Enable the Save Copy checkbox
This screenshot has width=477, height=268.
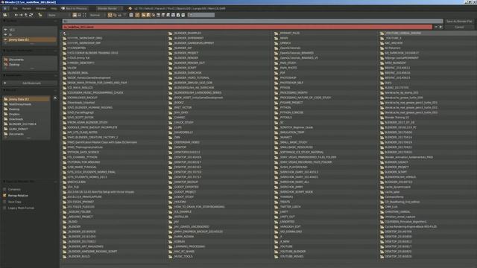click(x=4, y=202)
